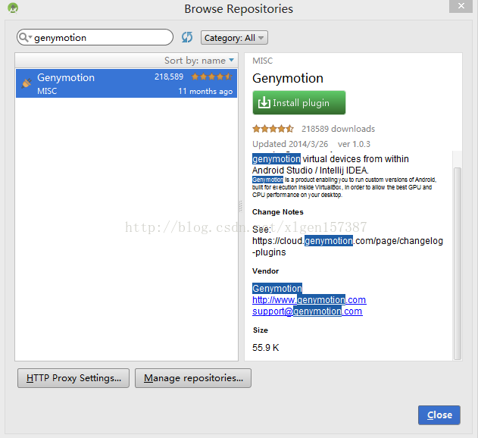Click the '218589 downloads' text
478x438 pixels.
tap(338, 129)
